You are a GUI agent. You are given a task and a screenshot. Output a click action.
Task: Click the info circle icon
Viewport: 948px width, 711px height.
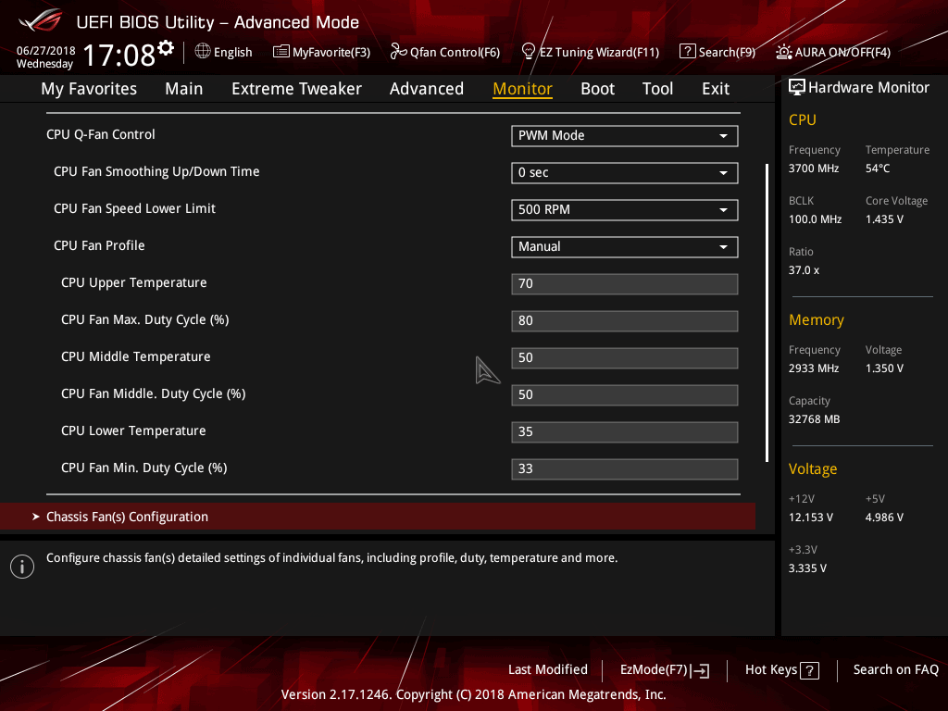tap(22, 567)
